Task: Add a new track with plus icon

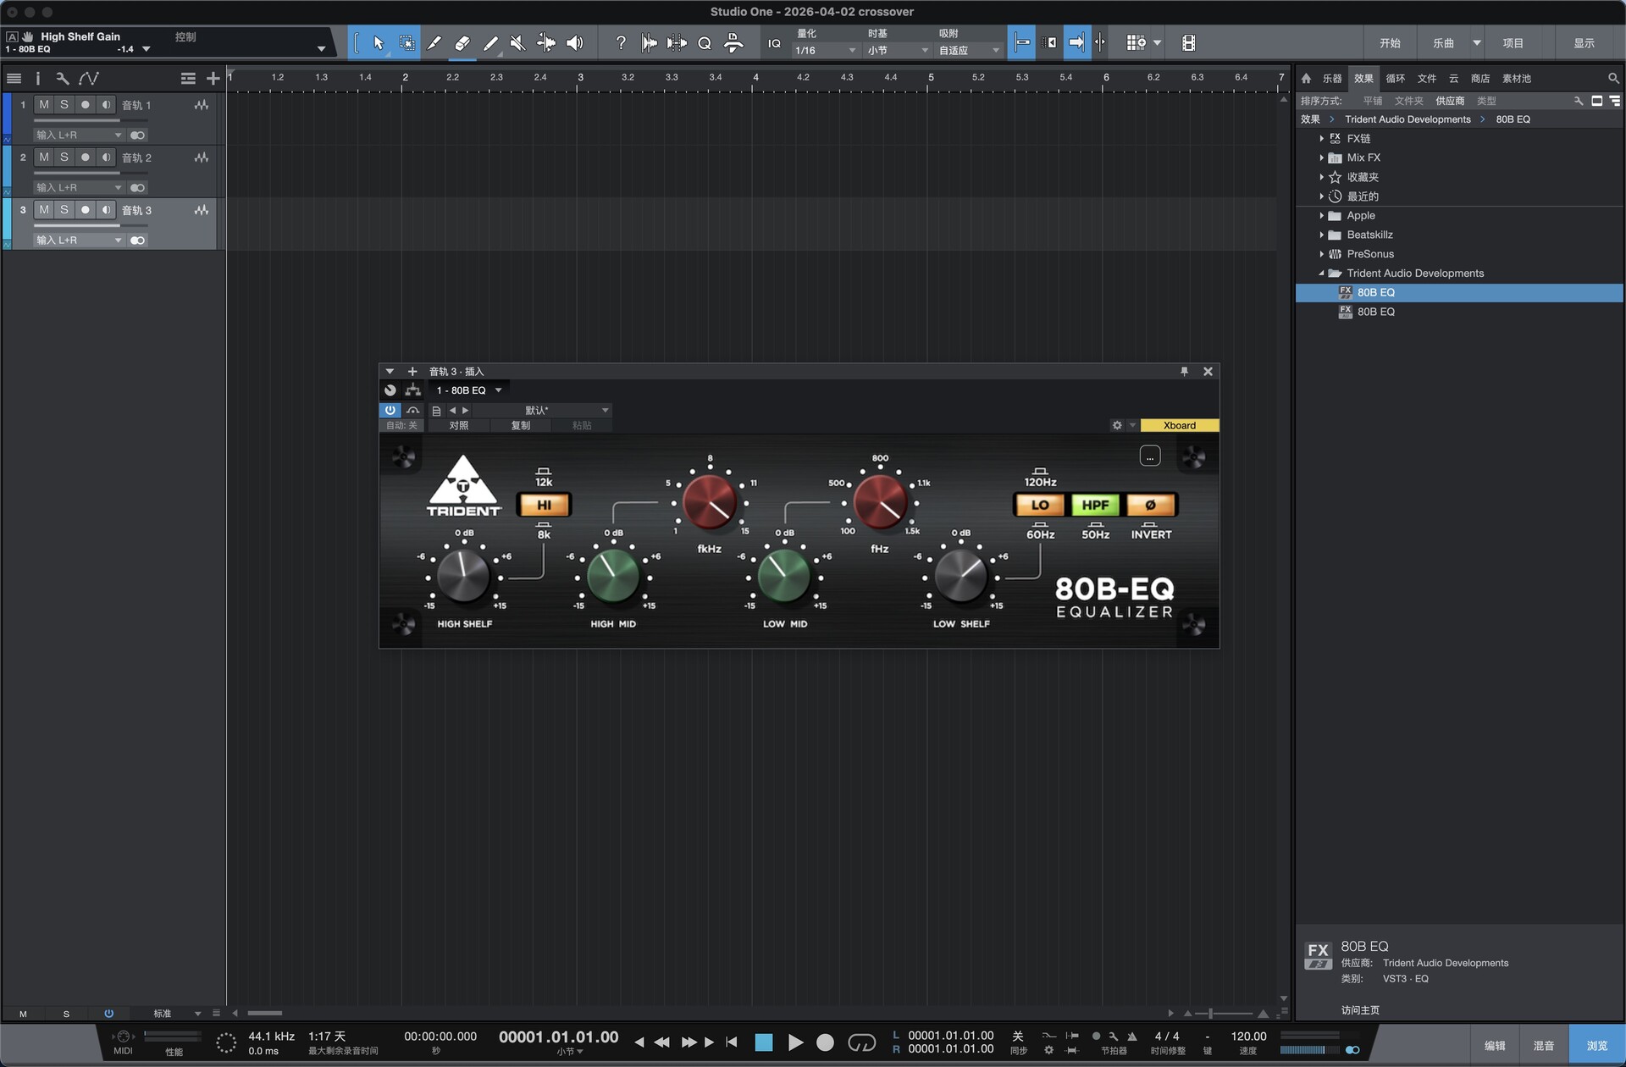Action: point(213,79)
